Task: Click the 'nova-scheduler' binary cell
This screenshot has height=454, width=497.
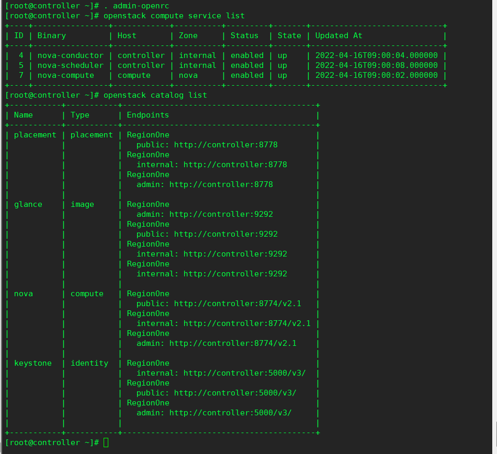Action: (71, 65)
